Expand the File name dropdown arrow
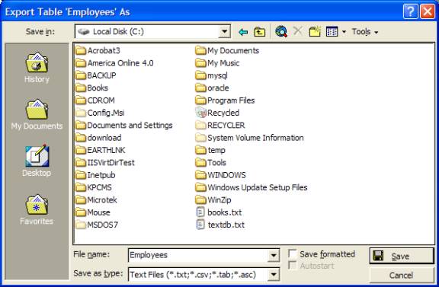This screenshot has height=287, width=439. point(274,255)
